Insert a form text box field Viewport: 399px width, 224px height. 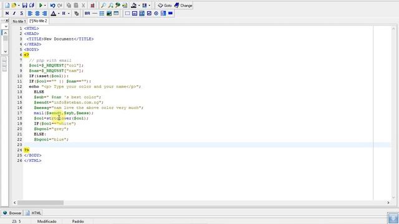point(127,13)
